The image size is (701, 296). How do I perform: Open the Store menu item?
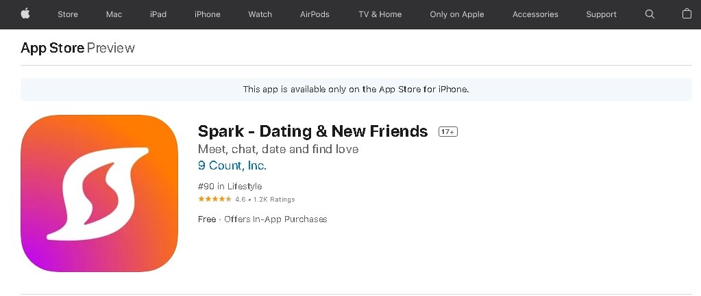click(68, 14)
